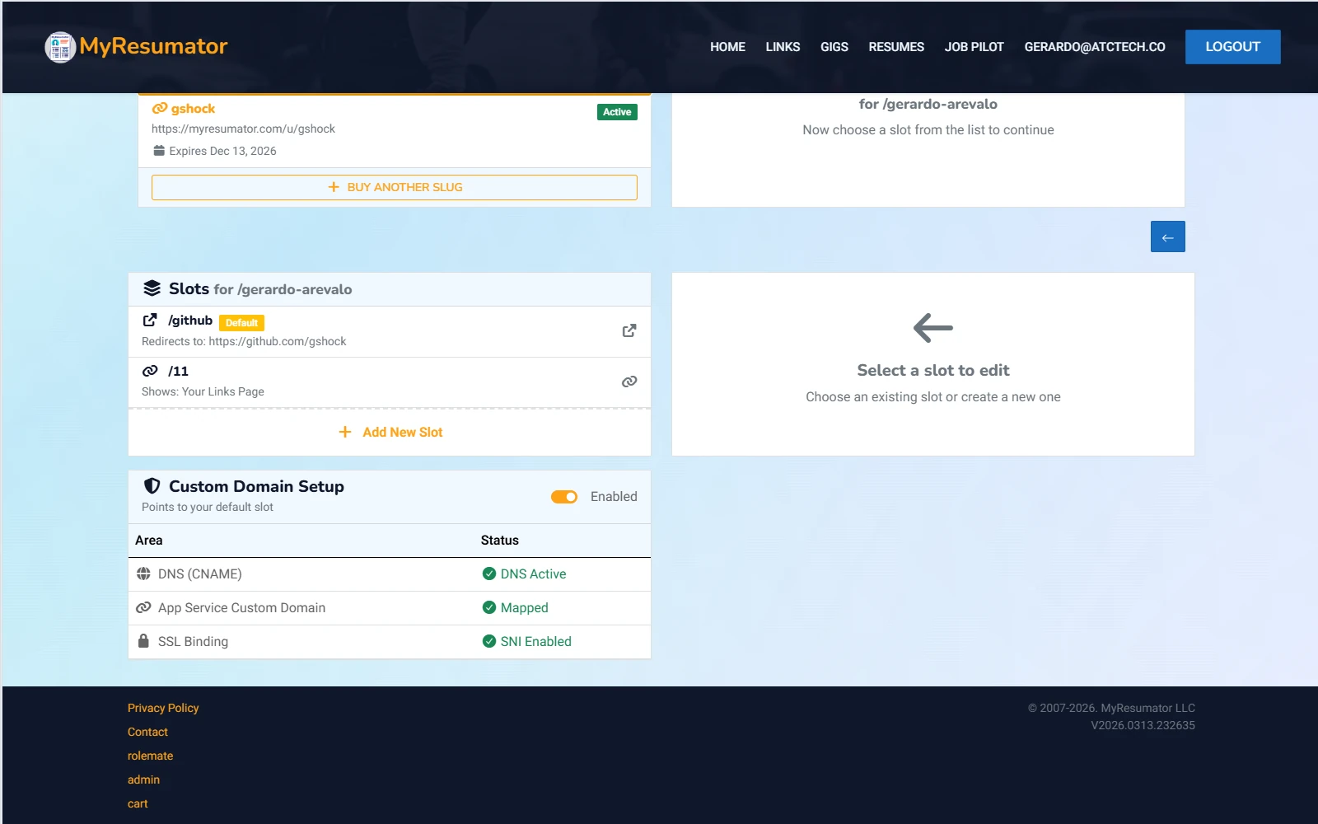
Task: Click the link icon on the /11 slot row
Action: click(x=629, y=382)
